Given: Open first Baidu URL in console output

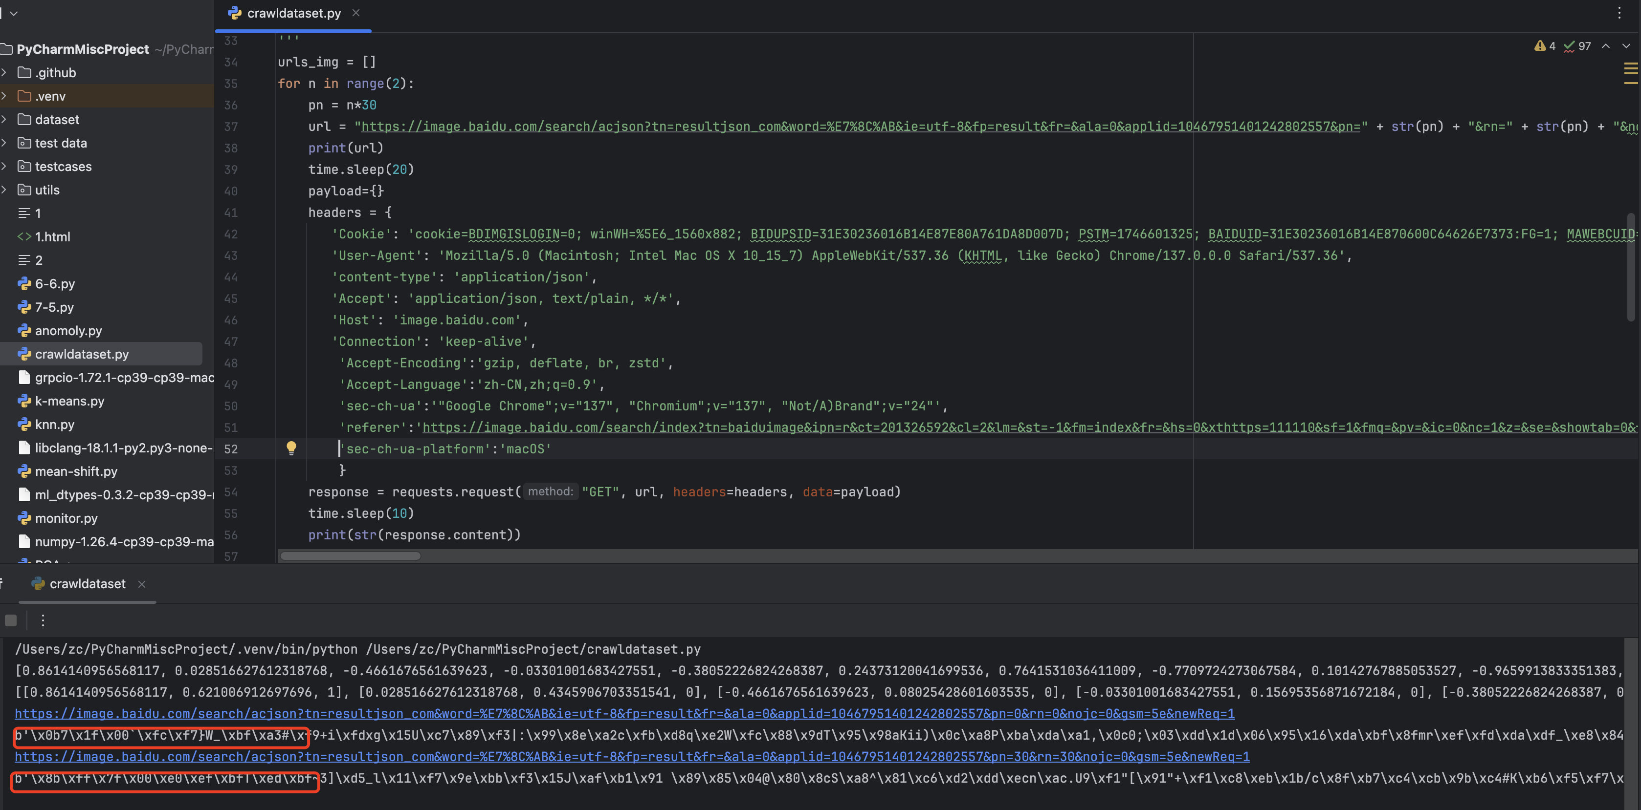Looking at the screenshot, I should [624, 714].
